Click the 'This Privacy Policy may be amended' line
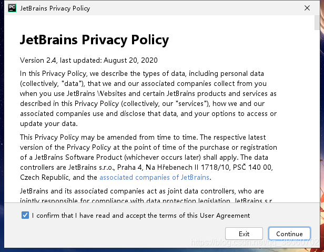Screen dimensions: 324x252 (x=143, y=137)
